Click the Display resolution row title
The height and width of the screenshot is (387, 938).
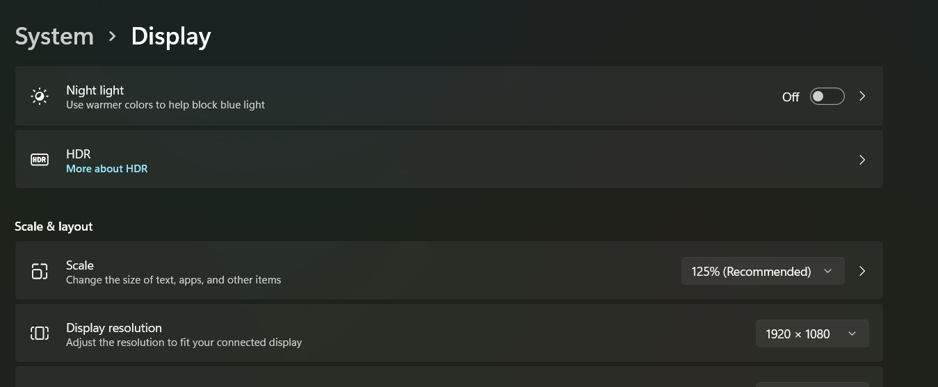[x=114, y=327]
